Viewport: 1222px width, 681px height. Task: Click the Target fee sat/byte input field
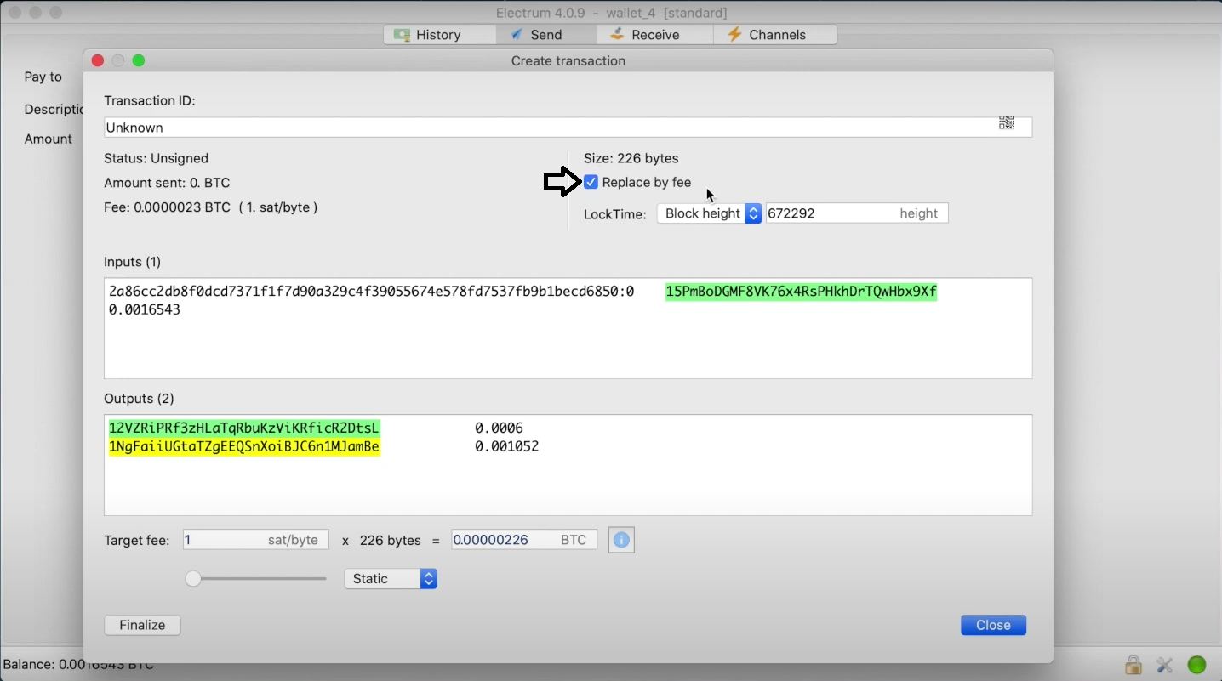(255, 540)
